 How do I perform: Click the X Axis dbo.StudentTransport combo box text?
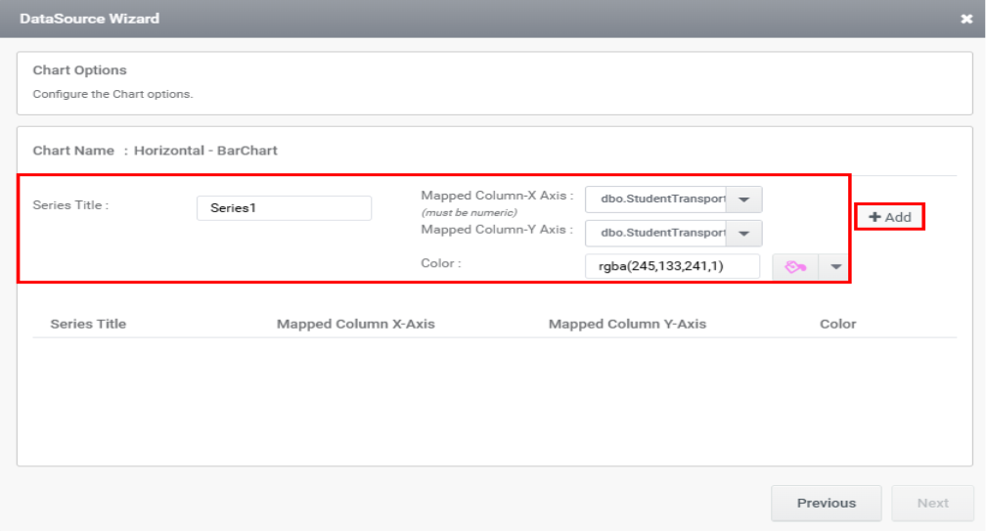click(656, 199)
